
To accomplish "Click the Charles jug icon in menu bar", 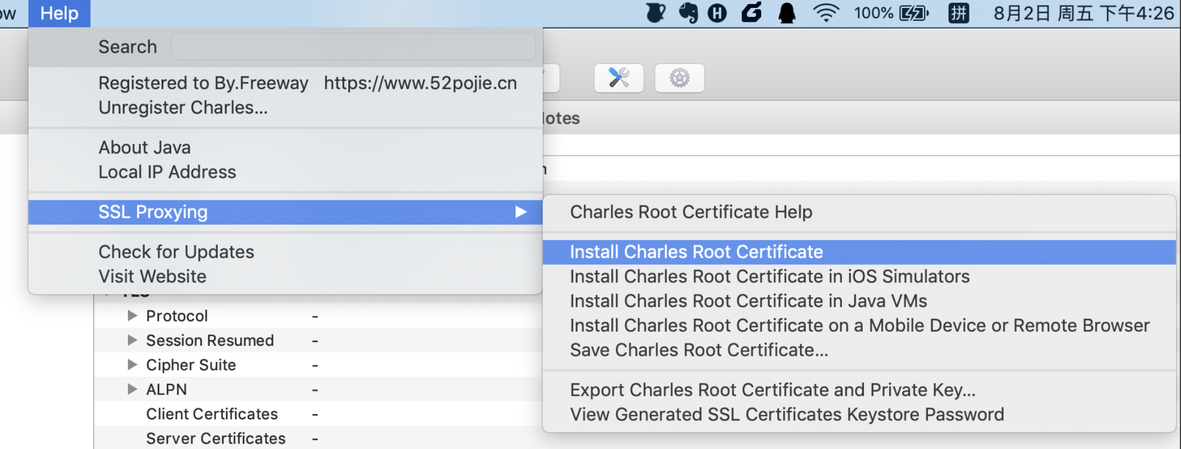I will pyautogui.click(x=655, y=13).
